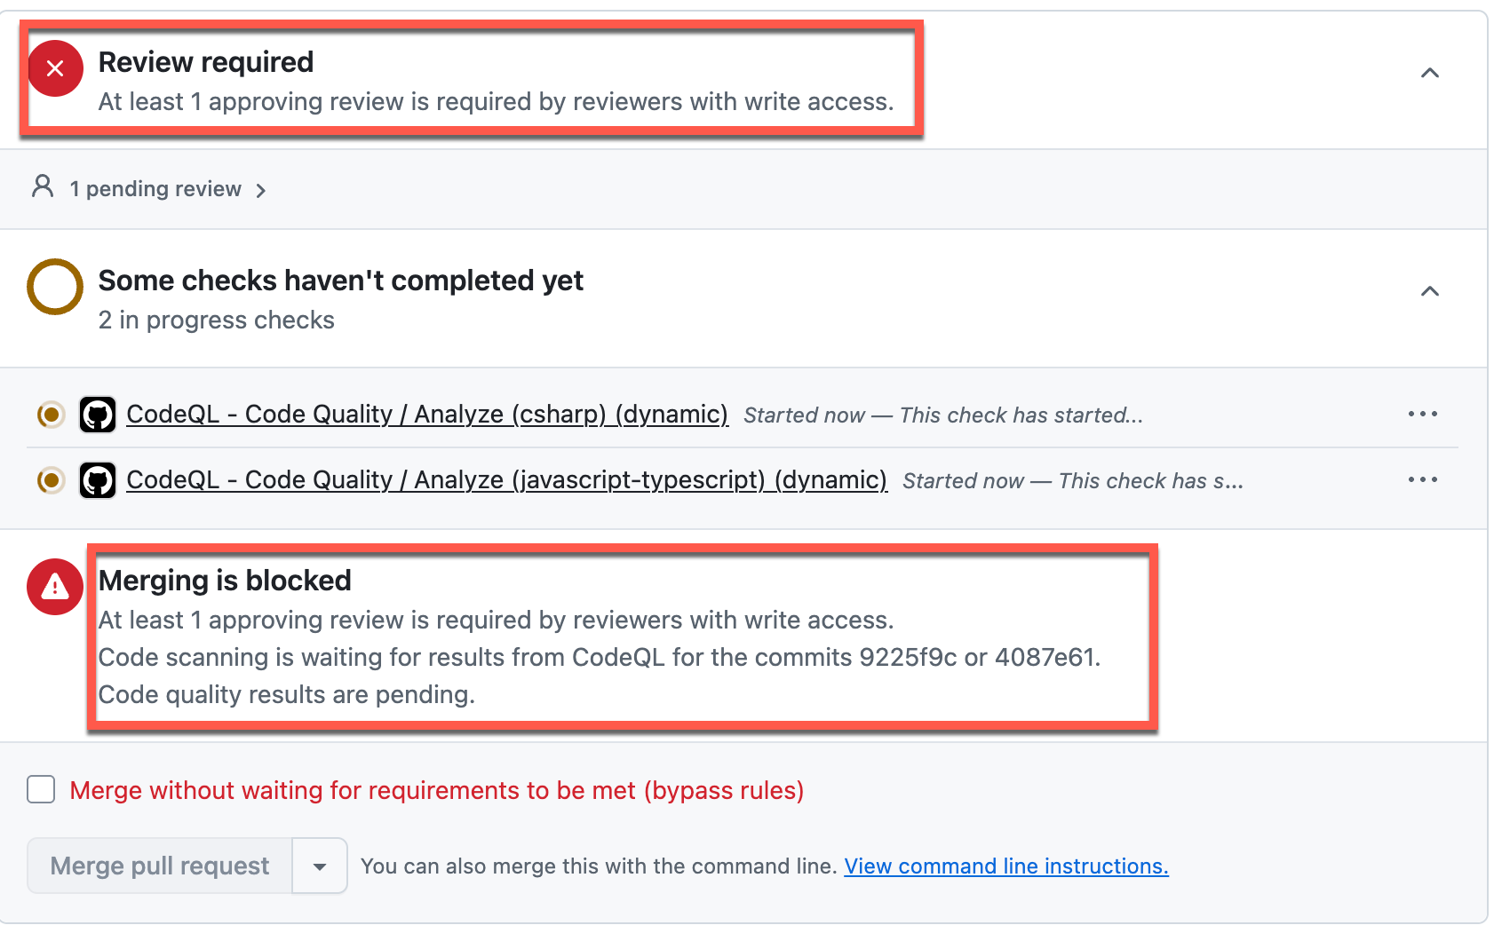Expand the pending review details chevron
Image resolution: width=1494 pixels, height=941 pixels.
click(x=261, y=189)
